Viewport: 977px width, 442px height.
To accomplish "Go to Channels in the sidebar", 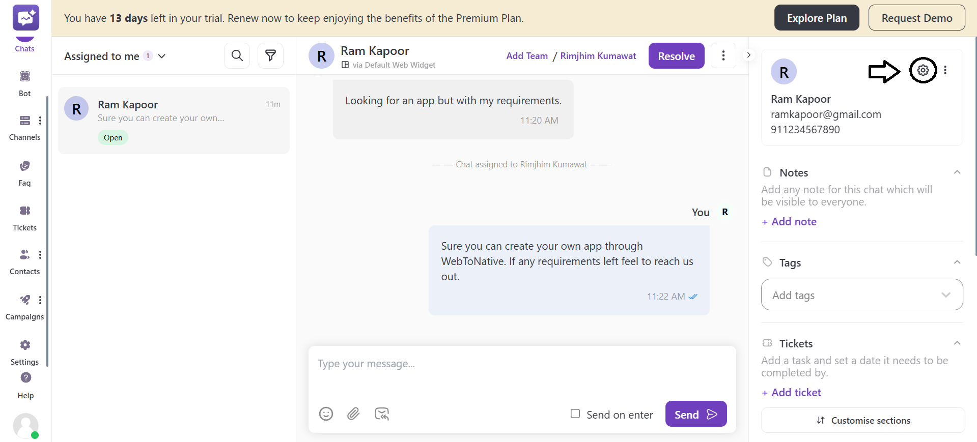I will 24,127.
